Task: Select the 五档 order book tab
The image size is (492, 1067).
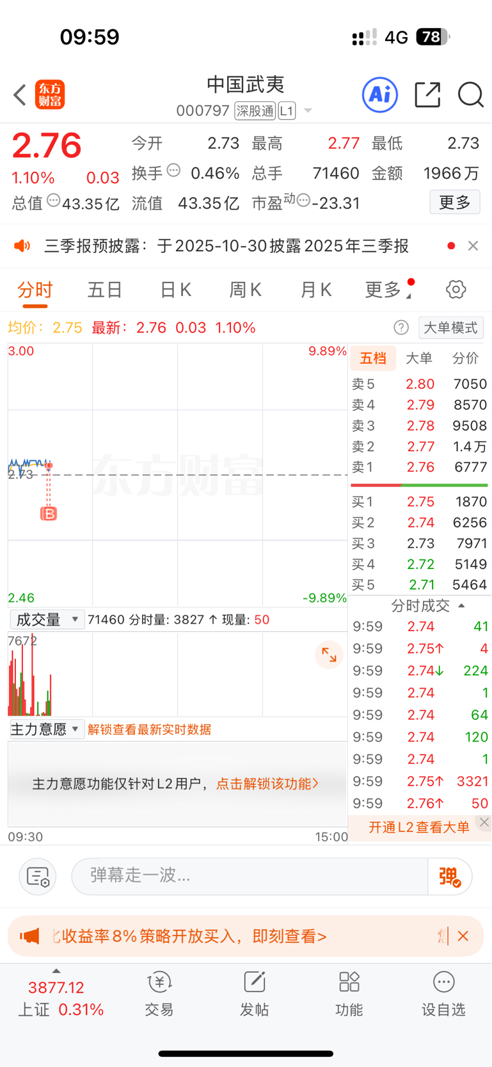Action: (x=373, y=358)
